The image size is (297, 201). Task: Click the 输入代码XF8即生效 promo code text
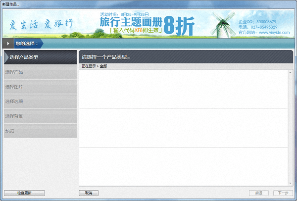click(x=134, y=31)
